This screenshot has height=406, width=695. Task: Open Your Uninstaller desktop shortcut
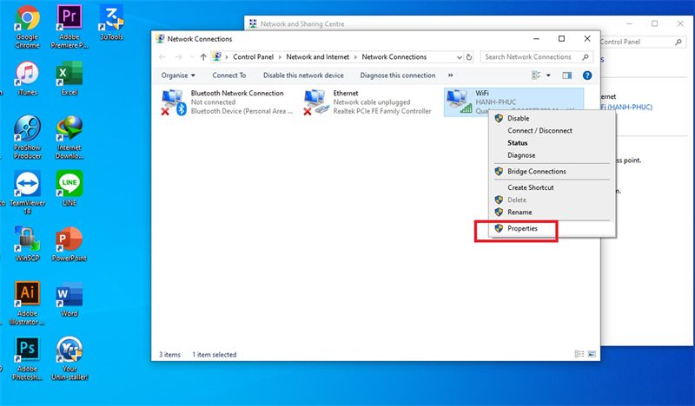(69, 358)
